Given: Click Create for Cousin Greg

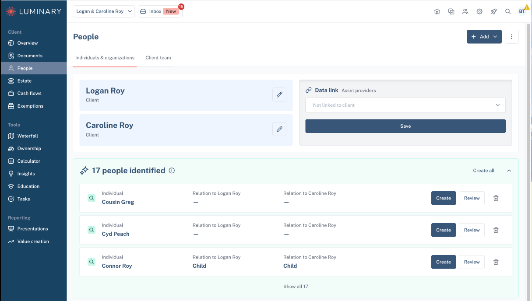Looking at the screenshot, I should (x=444, y=198).
